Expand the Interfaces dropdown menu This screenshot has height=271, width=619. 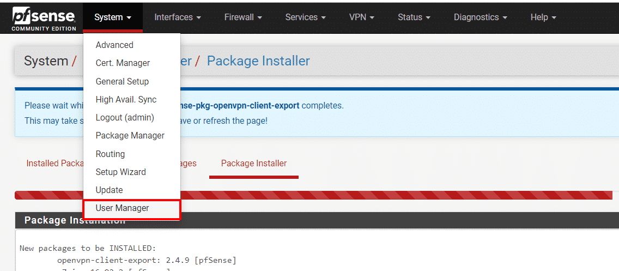[178, 17]
